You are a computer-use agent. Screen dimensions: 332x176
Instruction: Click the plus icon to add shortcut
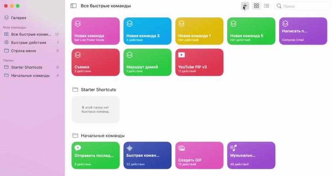coord(245,6)
